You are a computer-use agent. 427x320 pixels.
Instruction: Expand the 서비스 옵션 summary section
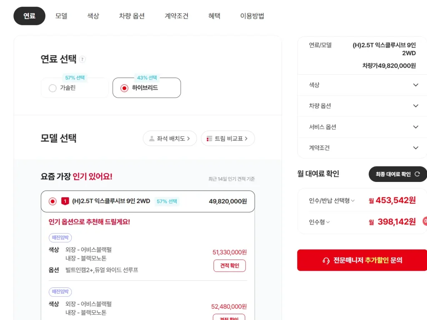[x=415, y=127]
